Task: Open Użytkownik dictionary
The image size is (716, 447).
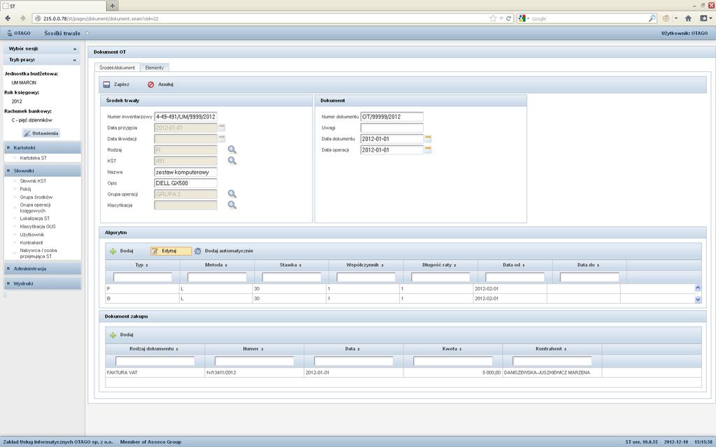Action: 31,235
